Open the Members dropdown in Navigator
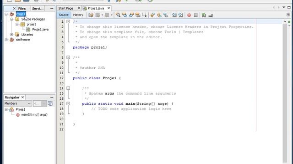This screenshot has width=293, height=164. [x=17, y=103]
